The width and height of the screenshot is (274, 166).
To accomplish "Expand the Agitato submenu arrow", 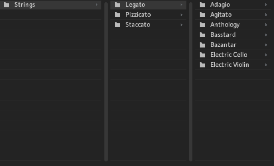I will (x=266, y=15).
